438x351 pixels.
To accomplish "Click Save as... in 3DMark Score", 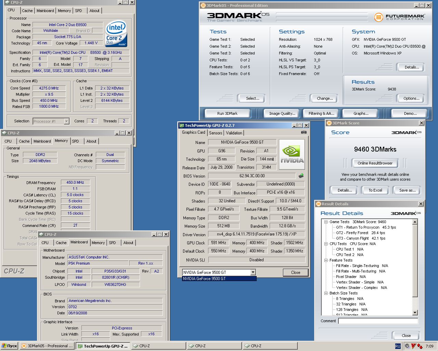I will point(407,190).
